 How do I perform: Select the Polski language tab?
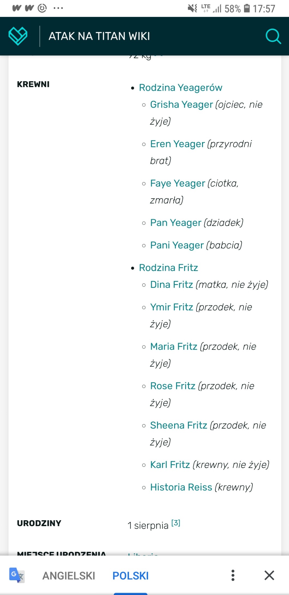131,576
